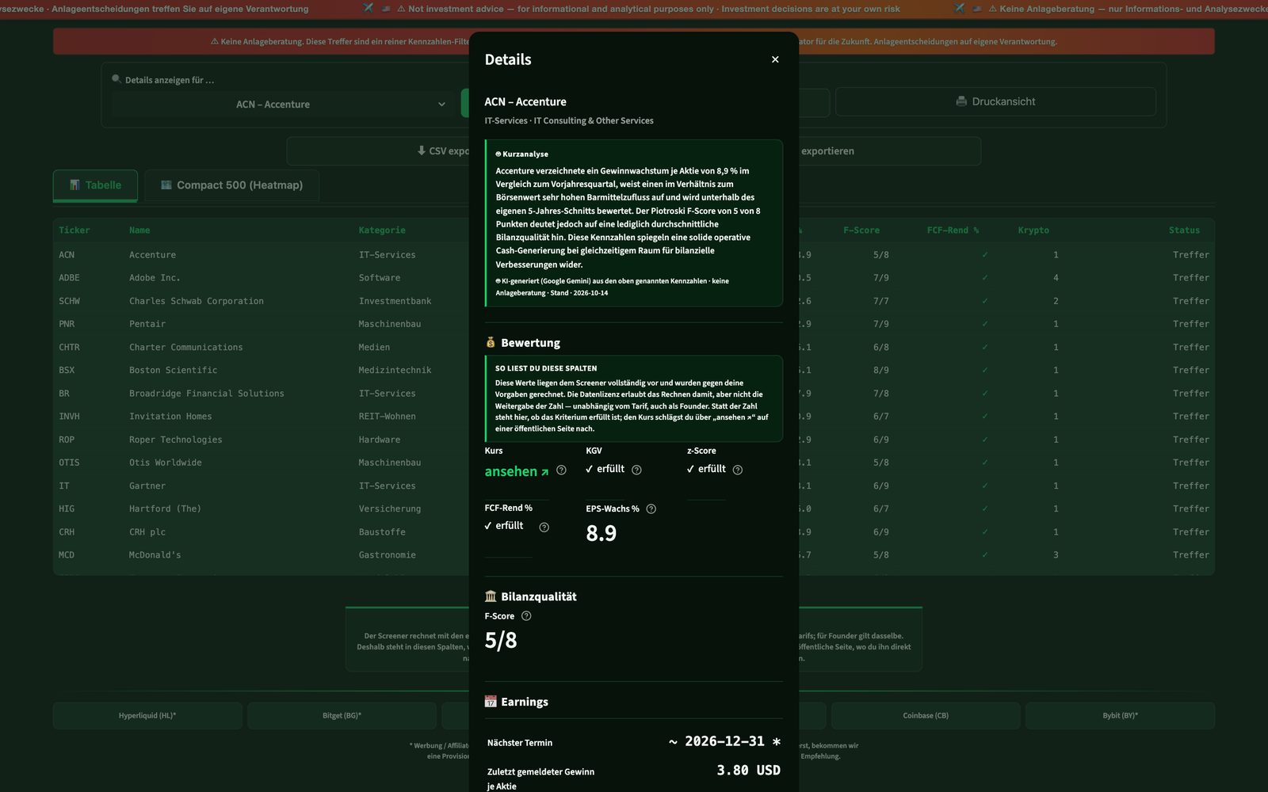This screenshot has height=792, width=1268.
Task: Click the Earnings calendar icon
Action: 491,702
